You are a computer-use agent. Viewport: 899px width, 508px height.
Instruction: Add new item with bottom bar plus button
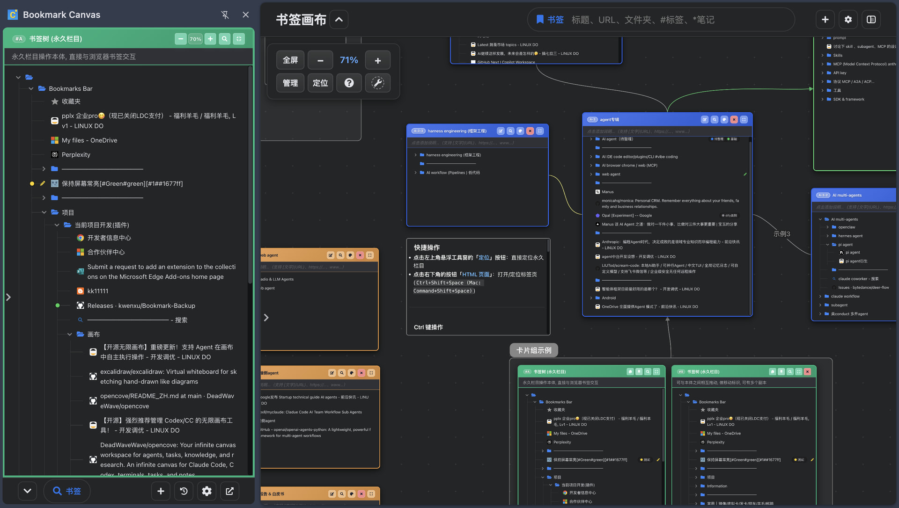pyautogui.click(x=161, y=491)
